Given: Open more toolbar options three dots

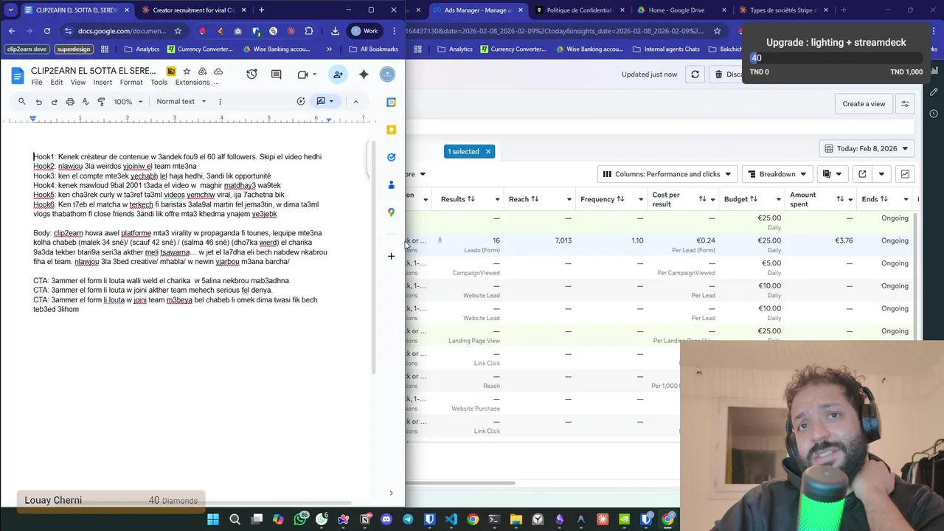Looking at the screenshot, I should [x=220, y=101].
